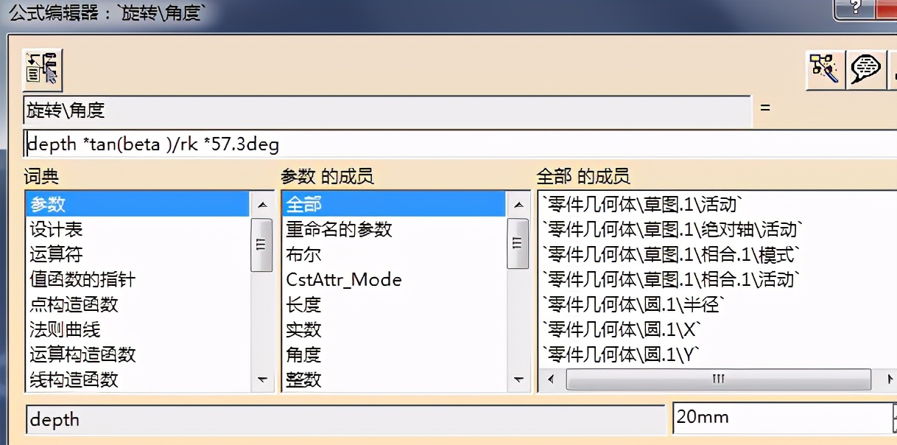Click the partially visible icon right of speech bubble
The height and width of the screenshot is (445, 897).
coord(894,69)
